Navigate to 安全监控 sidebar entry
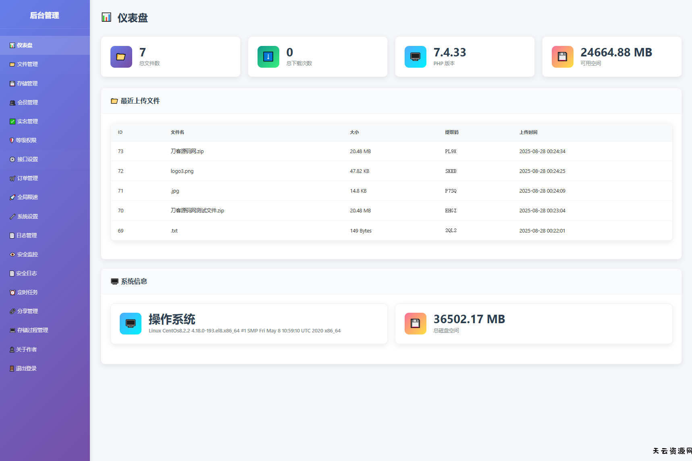The height and width of the screenshot is (461, 692). [x=27, y=254]
